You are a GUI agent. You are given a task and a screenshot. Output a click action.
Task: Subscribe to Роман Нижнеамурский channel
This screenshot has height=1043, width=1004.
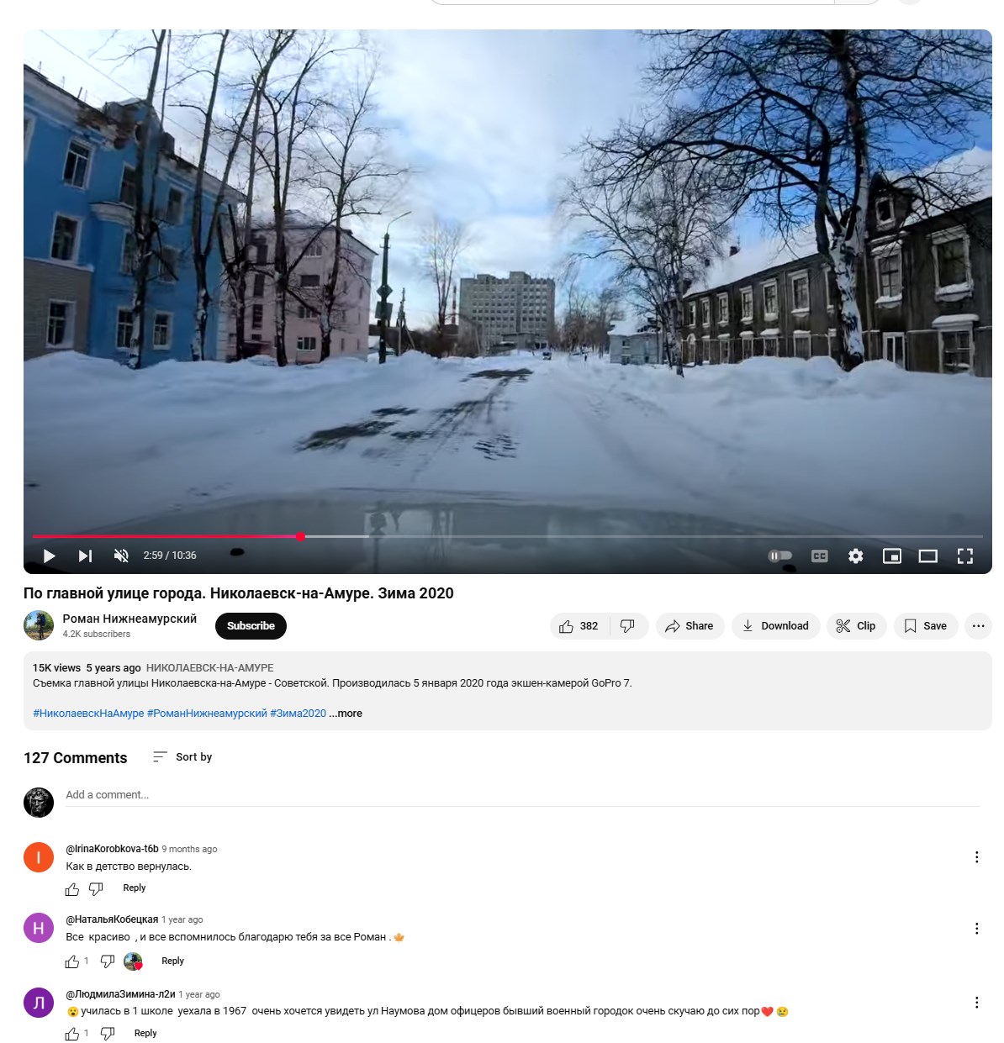251,626
